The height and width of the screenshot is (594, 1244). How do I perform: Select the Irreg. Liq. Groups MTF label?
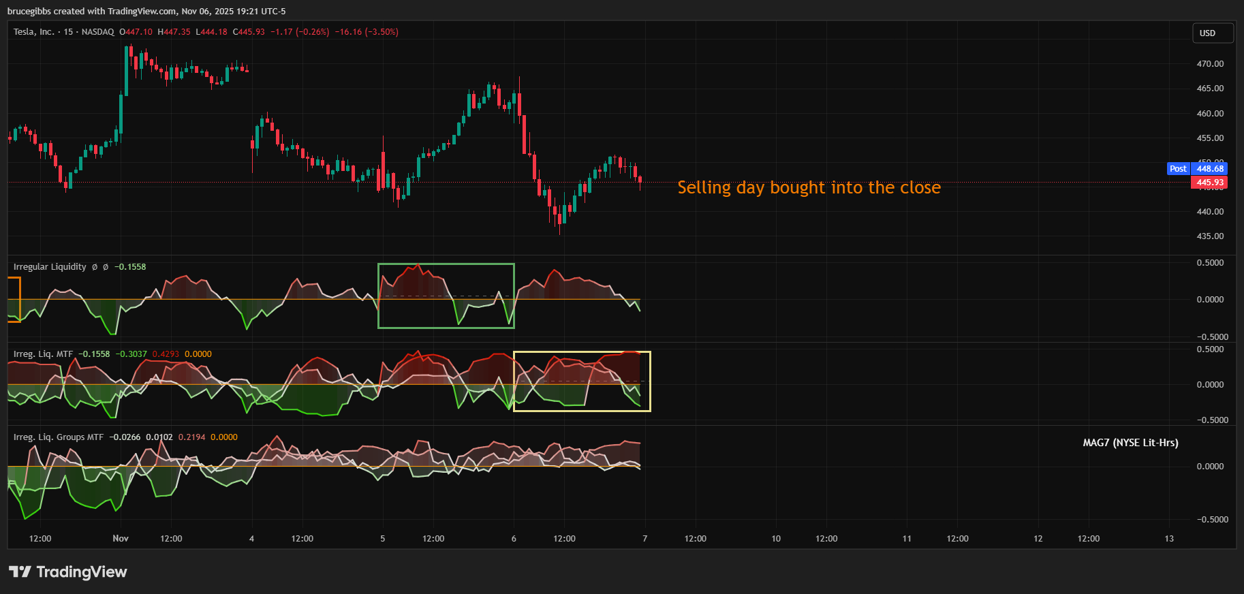[59, 437]
